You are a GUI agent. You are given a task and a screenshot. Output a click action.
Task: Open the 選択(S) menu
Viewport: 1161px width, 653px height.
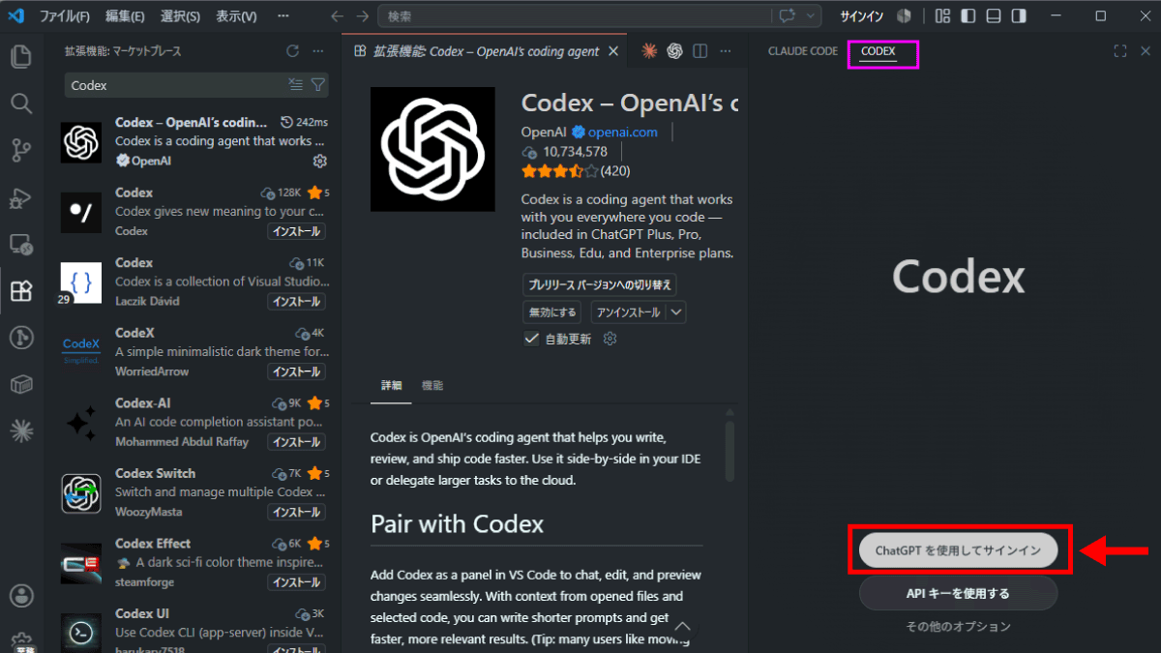coord(180,16)
